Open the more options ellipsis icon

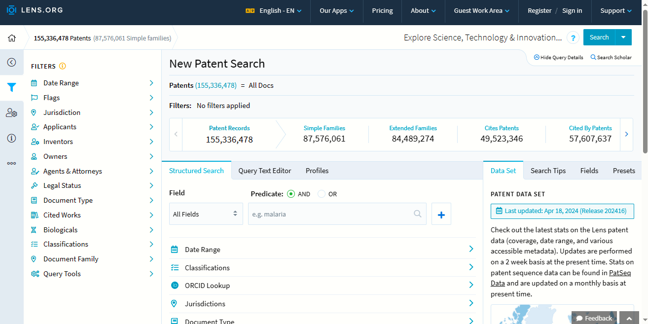(11, 163)
